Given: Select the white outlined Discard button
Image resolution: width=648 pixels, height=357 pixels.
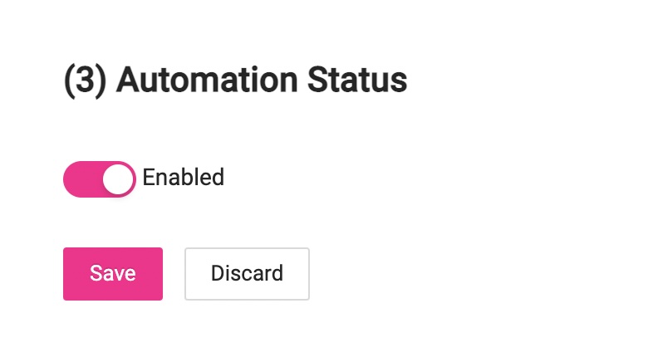Looking at the screenshot, I should point(247,273).
